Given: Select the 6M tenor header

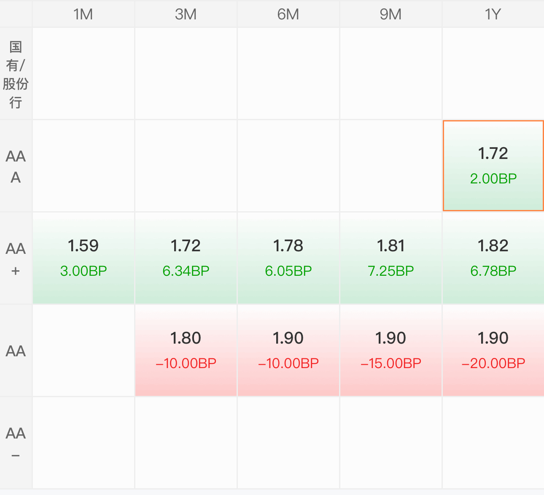Looking at the screenshot, I should (288, 14).
